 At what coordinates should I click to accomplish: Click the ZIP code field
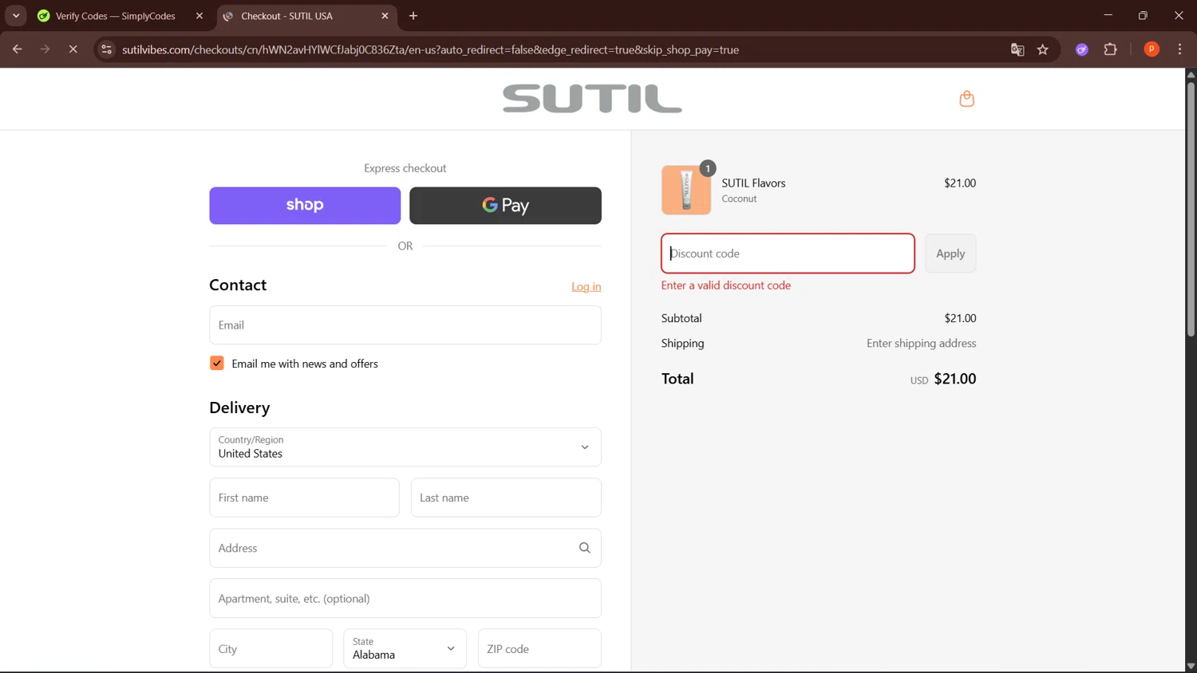tap(539, 648)
